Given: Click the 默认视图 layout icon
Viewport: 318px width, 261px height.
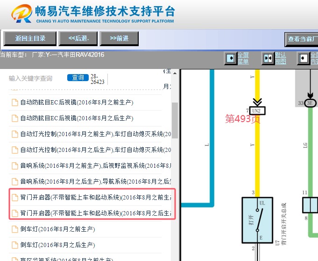Looking at the screenshot, I should click(x=268, y=58).
